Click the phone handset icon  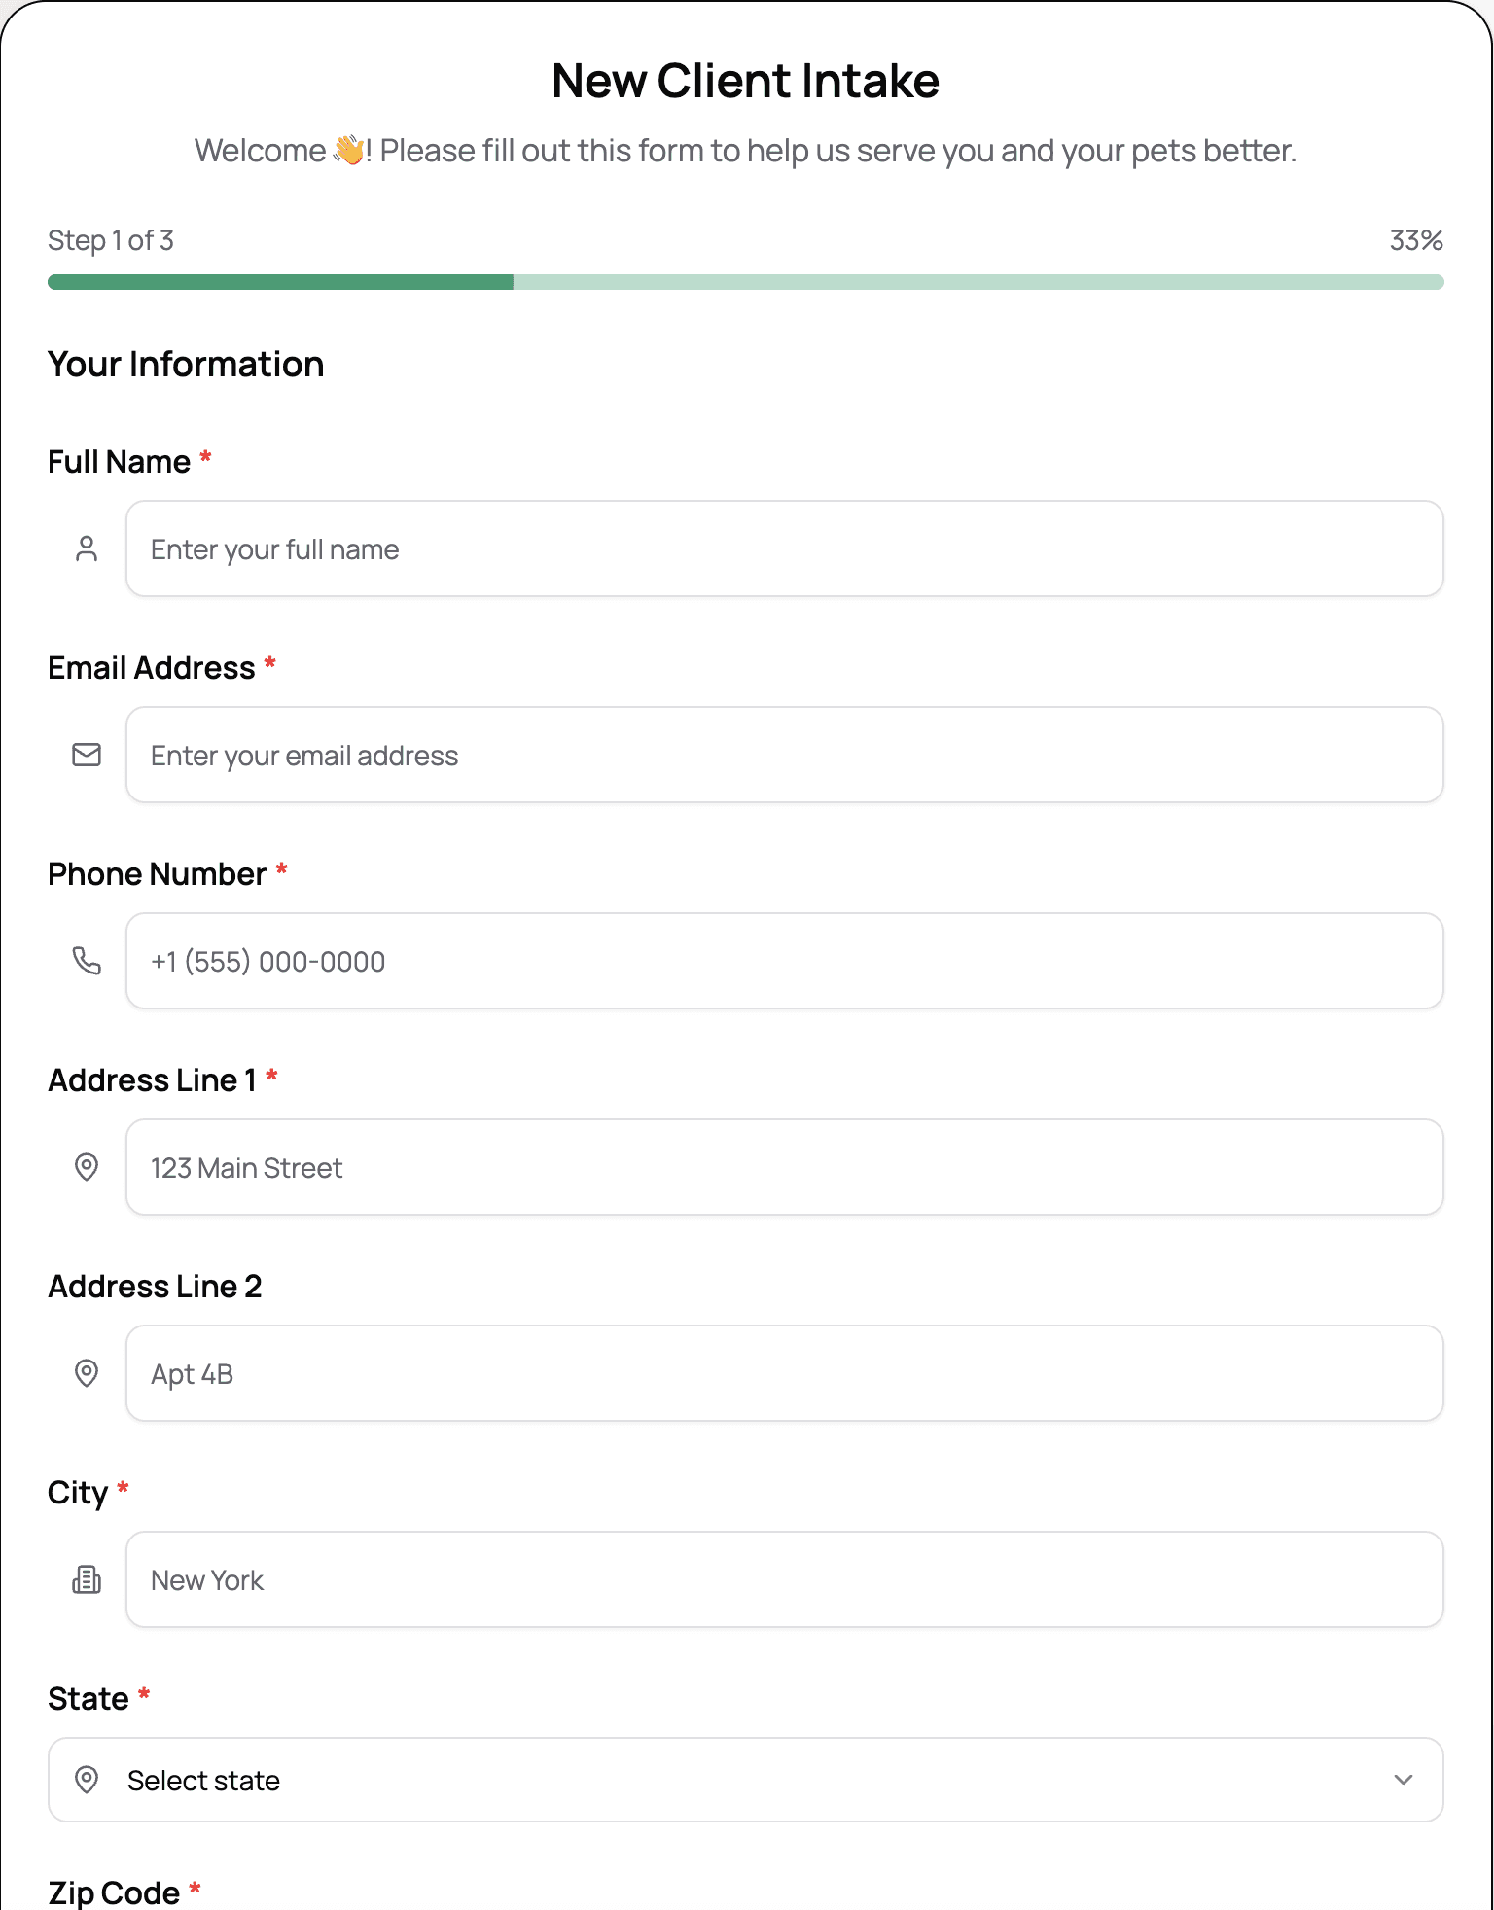tap(87, 961)
